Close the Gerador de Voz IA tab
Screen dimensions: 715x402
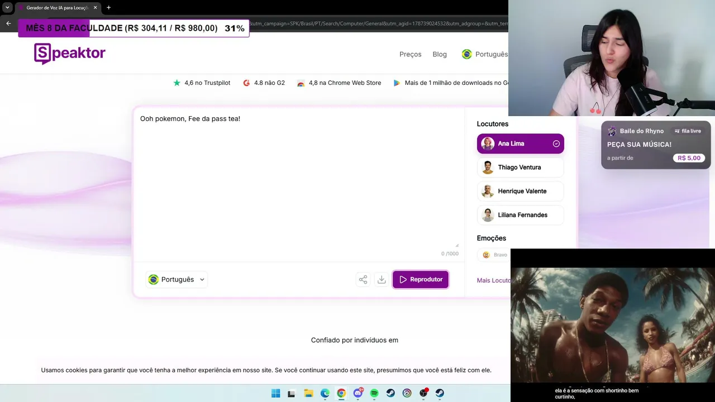pyautogui.click(x=96, y=8)
